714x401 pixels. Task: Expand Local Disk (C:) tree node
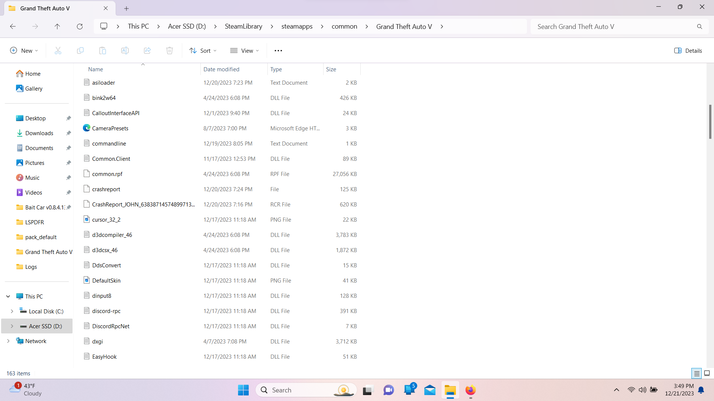(12, 311)
